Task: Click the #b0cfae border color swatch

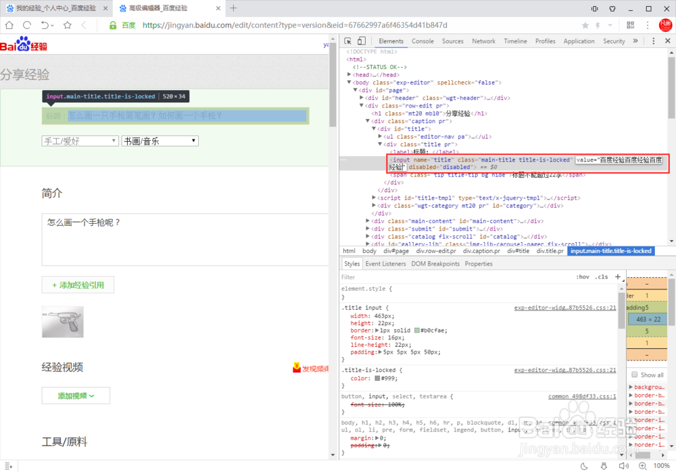Action: coord(417,331)
